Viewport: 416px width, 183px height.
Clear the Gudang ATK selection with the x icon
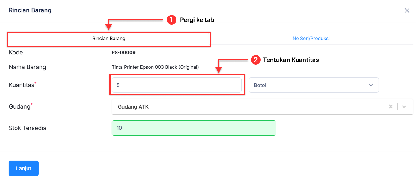[391, 106]
